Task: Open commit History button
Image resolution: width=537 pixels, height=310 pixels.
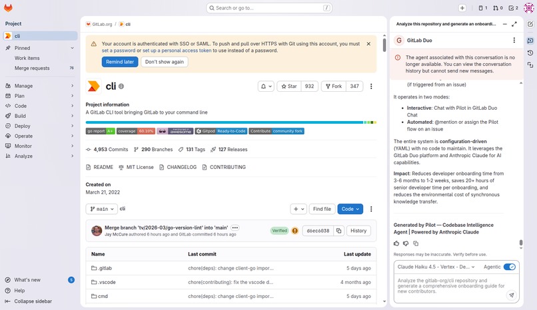Action: coord(358,231)
